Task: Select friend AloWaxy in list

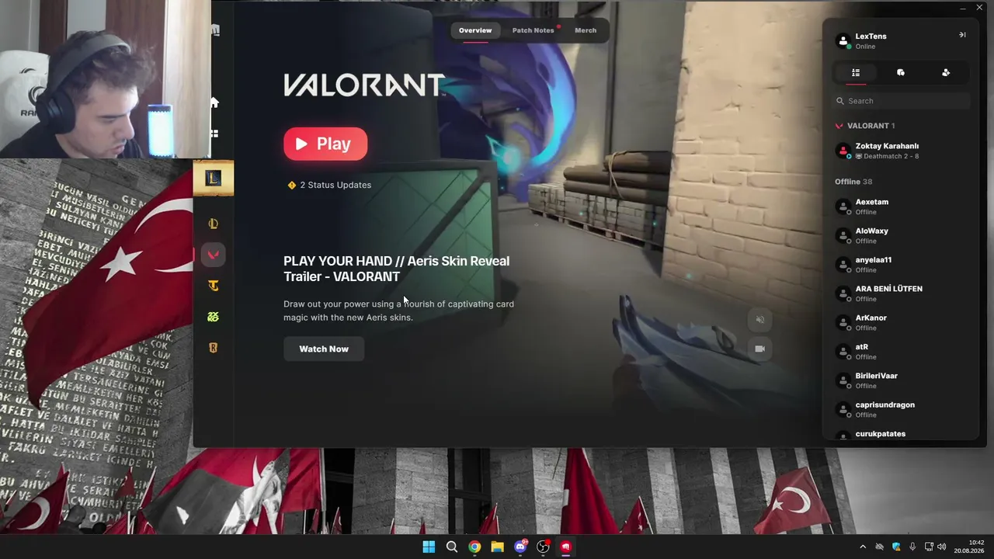Action: [901, 235]
